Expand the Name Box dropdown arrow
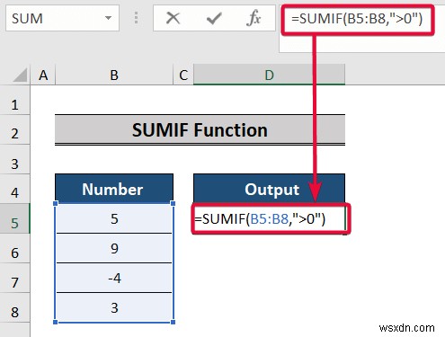 click(x=108, y=18)
